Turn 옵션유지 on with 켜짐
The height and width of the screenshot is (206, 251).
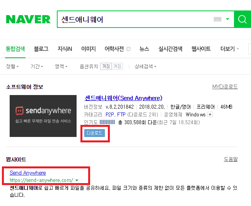(117, 66)
